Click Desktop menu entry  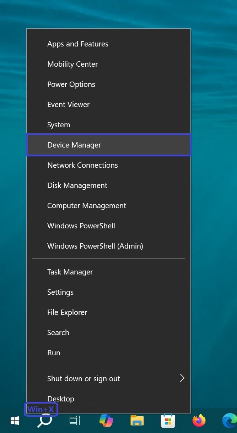point(109,399)
